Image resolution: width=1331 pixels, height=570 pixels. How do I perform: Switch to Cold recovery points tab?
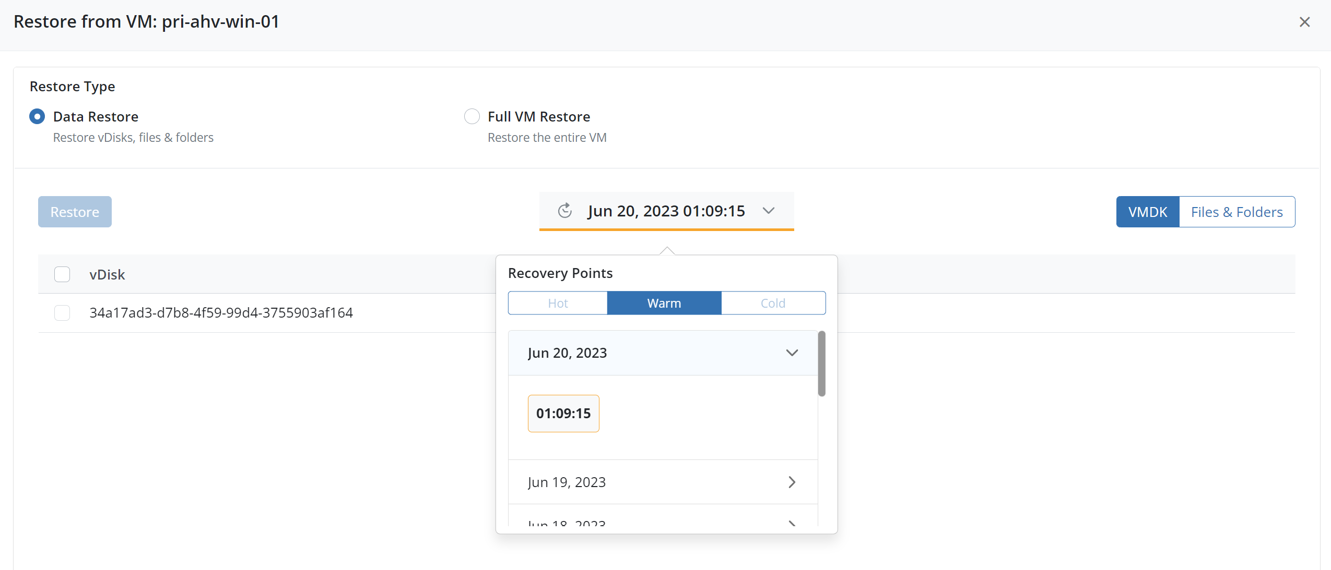(773, 303)
